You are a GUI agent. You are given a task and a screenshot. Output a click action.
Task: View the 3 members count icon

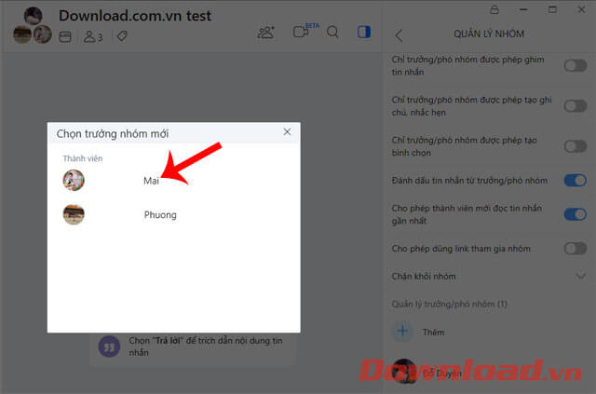pyautogui.click(x=93, y=36)
